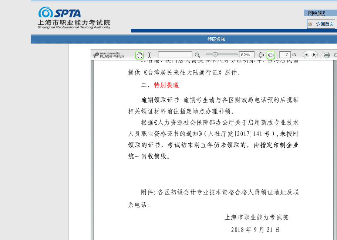The height and width of the screenshot is (240, 337).
Task: Click the search magnifier icon
Action: point(197,55)
